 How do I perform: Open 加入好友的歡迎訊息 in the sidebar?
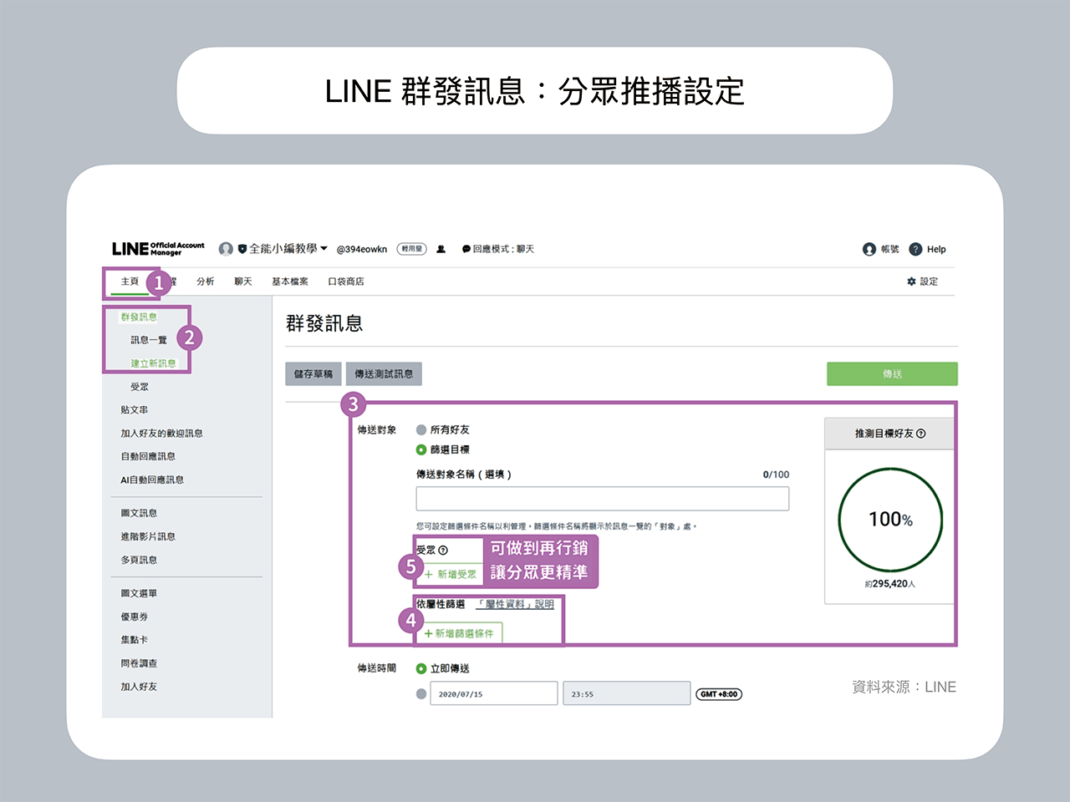pos(161,434)
